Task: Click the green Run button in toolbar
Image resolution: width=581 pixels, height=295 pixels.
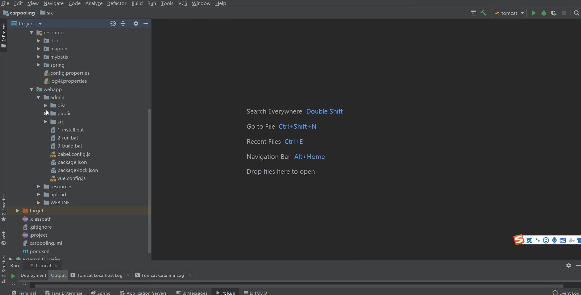Action: (534, 13)
